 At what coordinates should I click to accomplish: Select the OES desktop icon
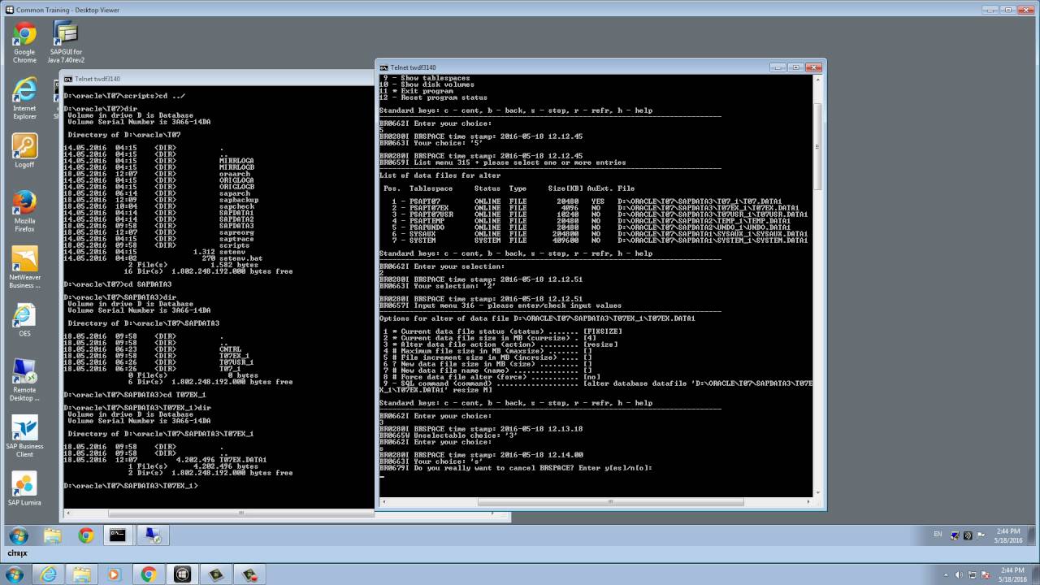tap(24, 319)
